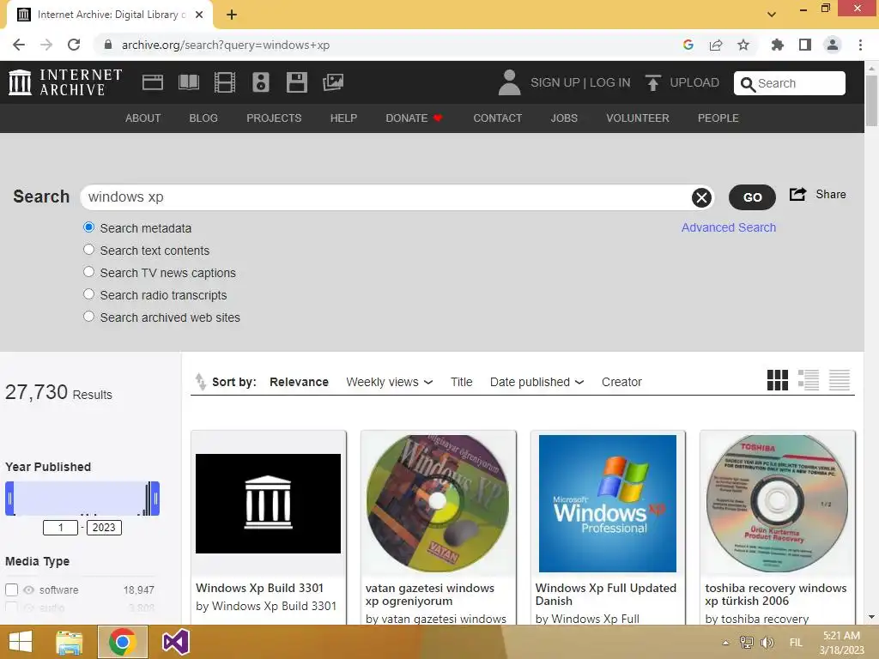Open the Advanced Search link
Screen dimensions: 879x659
click(x=729, y=227)
